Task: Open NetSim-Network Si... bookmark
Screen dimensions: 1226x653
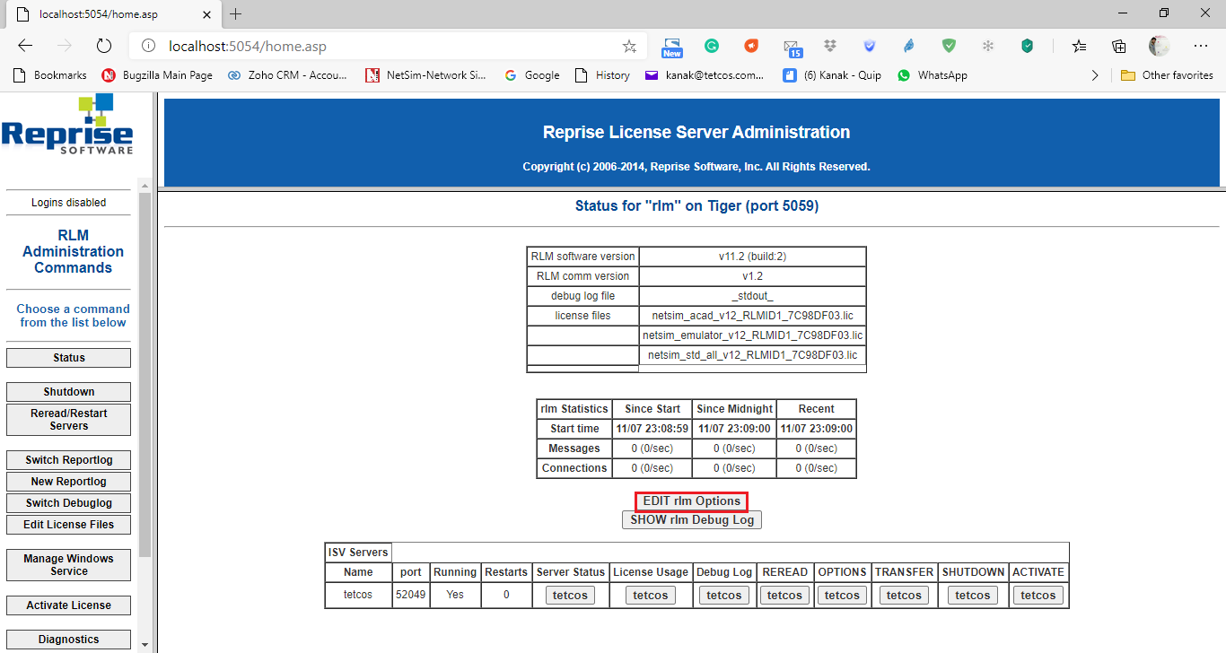Action: click(x=426, y=75)
